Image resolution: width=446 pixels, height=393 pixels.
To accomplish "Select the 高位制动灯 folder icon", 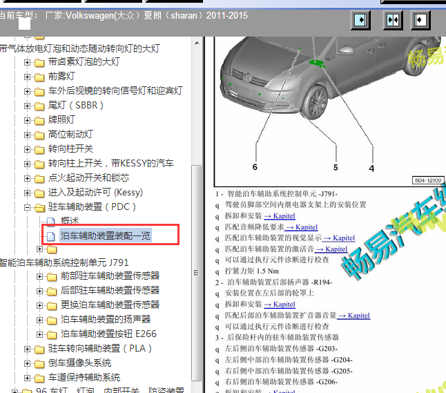I will 39,135.
